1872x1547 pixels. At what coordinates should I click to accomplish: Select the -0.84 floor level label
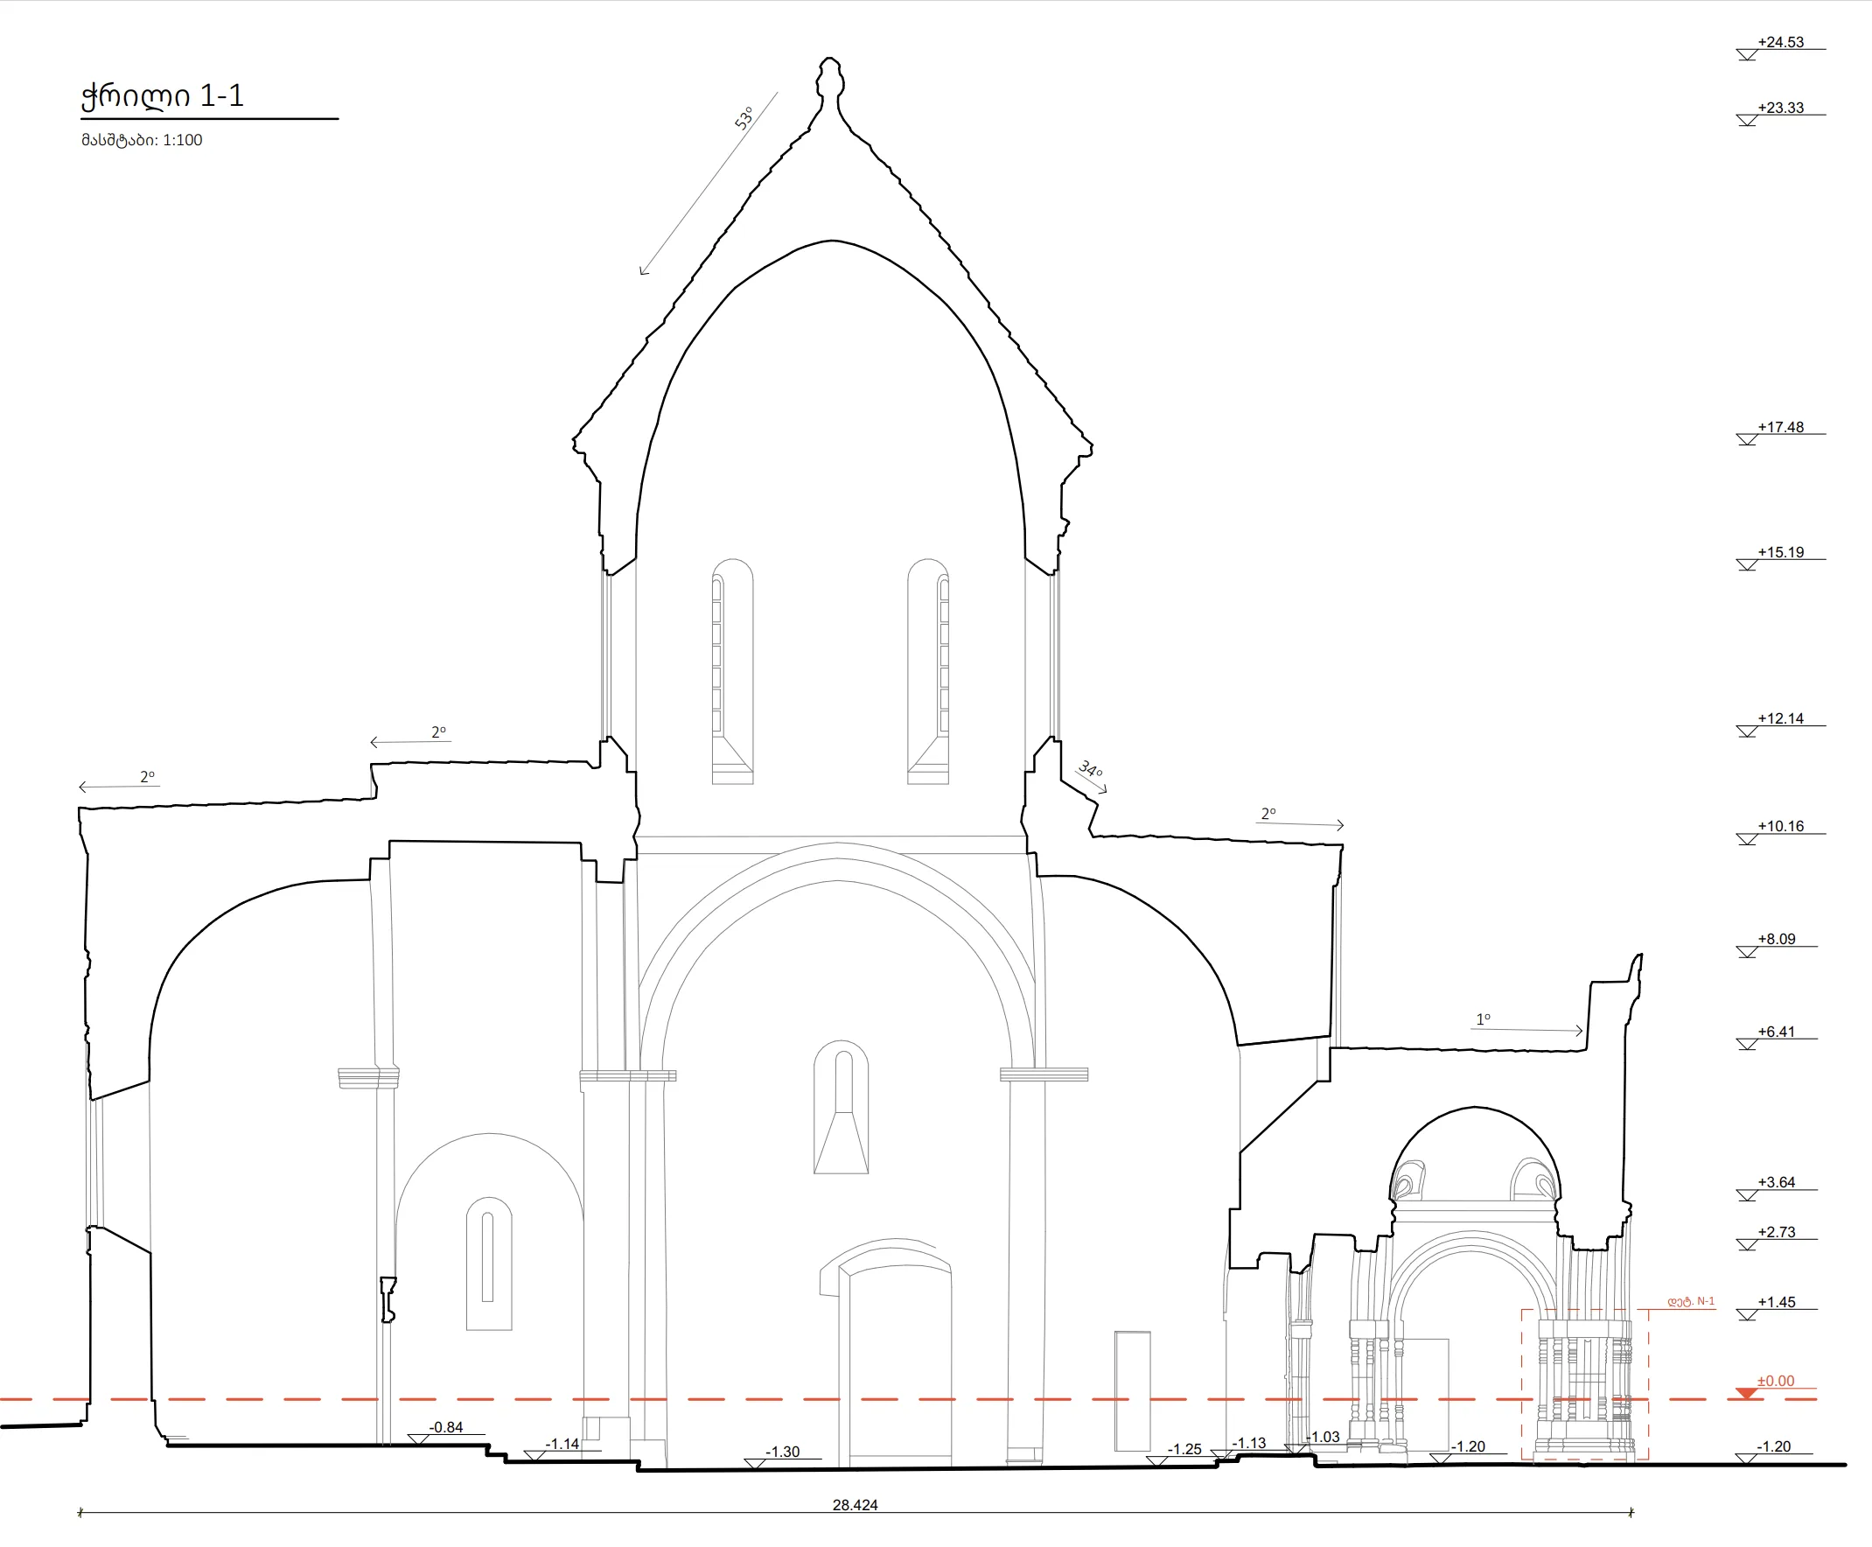(445, 1427)
